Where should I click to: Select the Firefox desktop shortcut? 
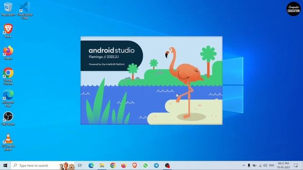(8, 52)
